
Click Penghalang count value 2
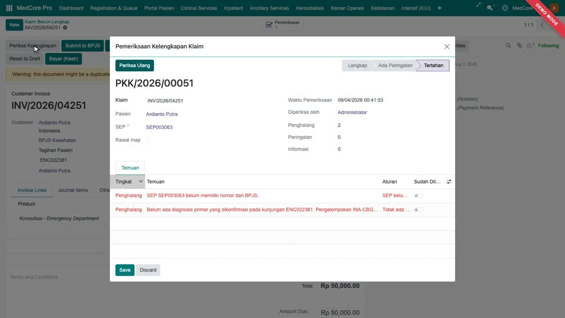click(x=339, y=125)
